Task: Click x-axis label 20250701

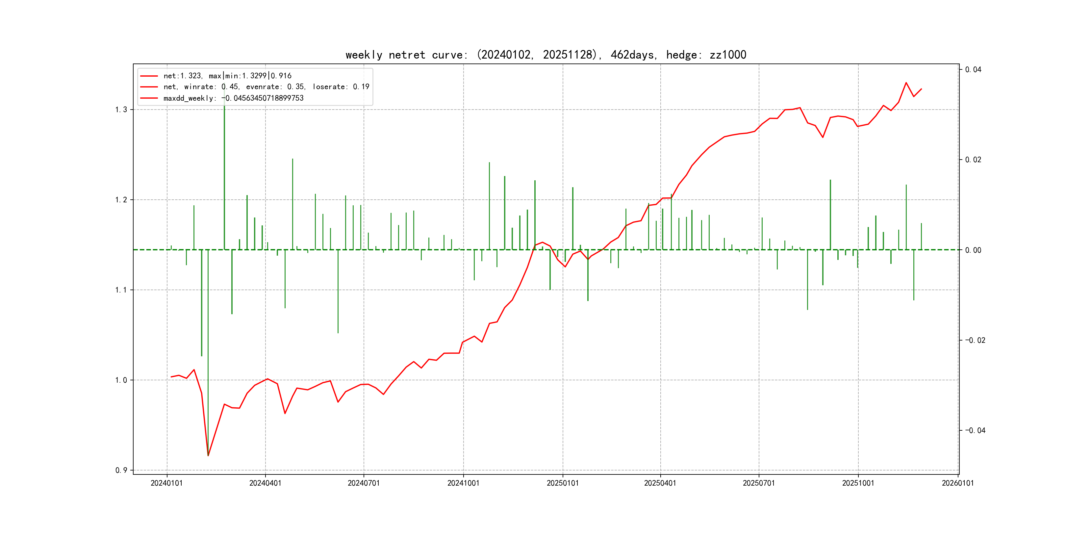Action: 758,483
